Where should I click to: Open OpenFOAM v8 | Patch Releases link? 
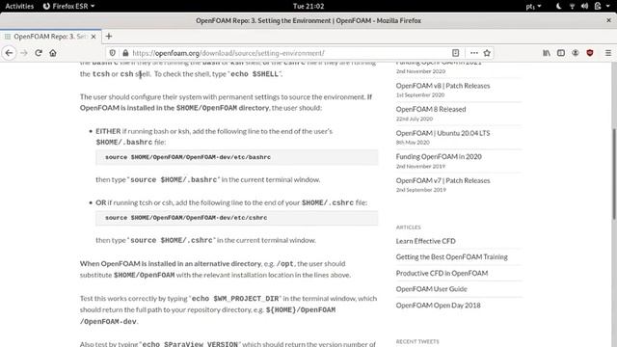[443, 86]
